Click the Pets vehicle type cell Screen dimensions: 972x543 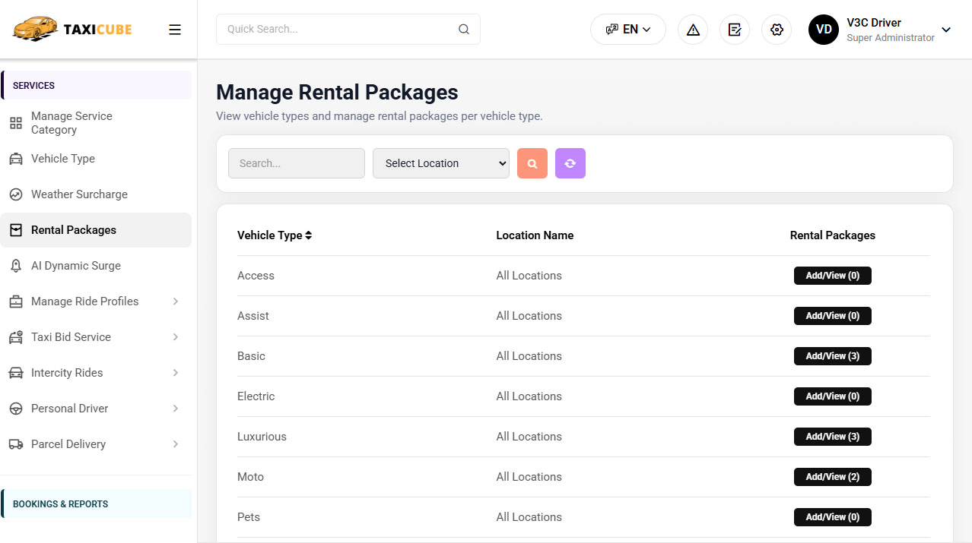249,517
